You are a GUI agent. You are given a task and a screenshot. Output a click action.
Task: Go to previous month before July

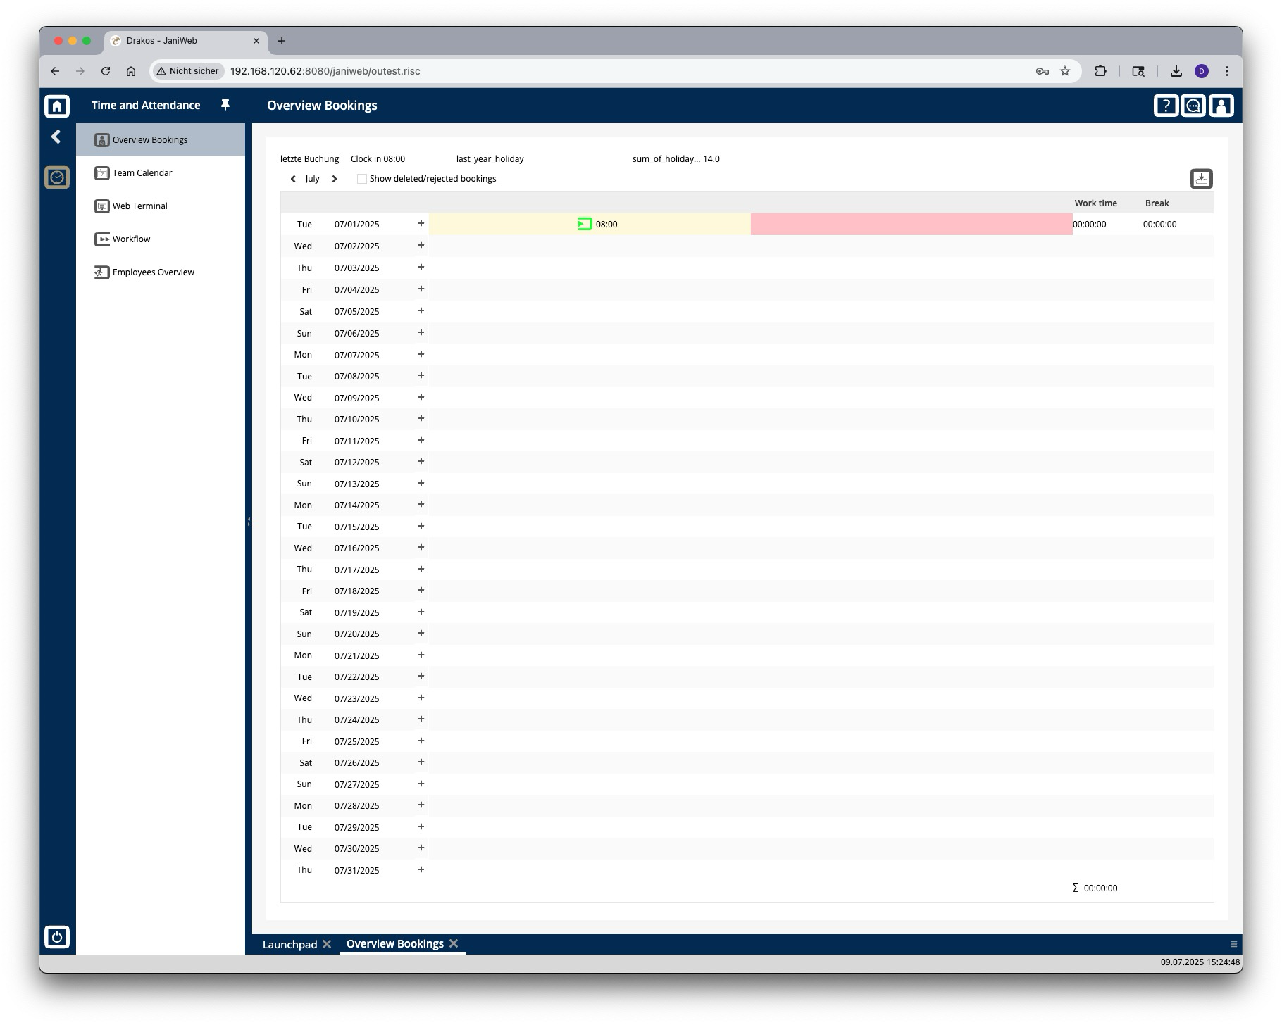click(x=293, y=179)
